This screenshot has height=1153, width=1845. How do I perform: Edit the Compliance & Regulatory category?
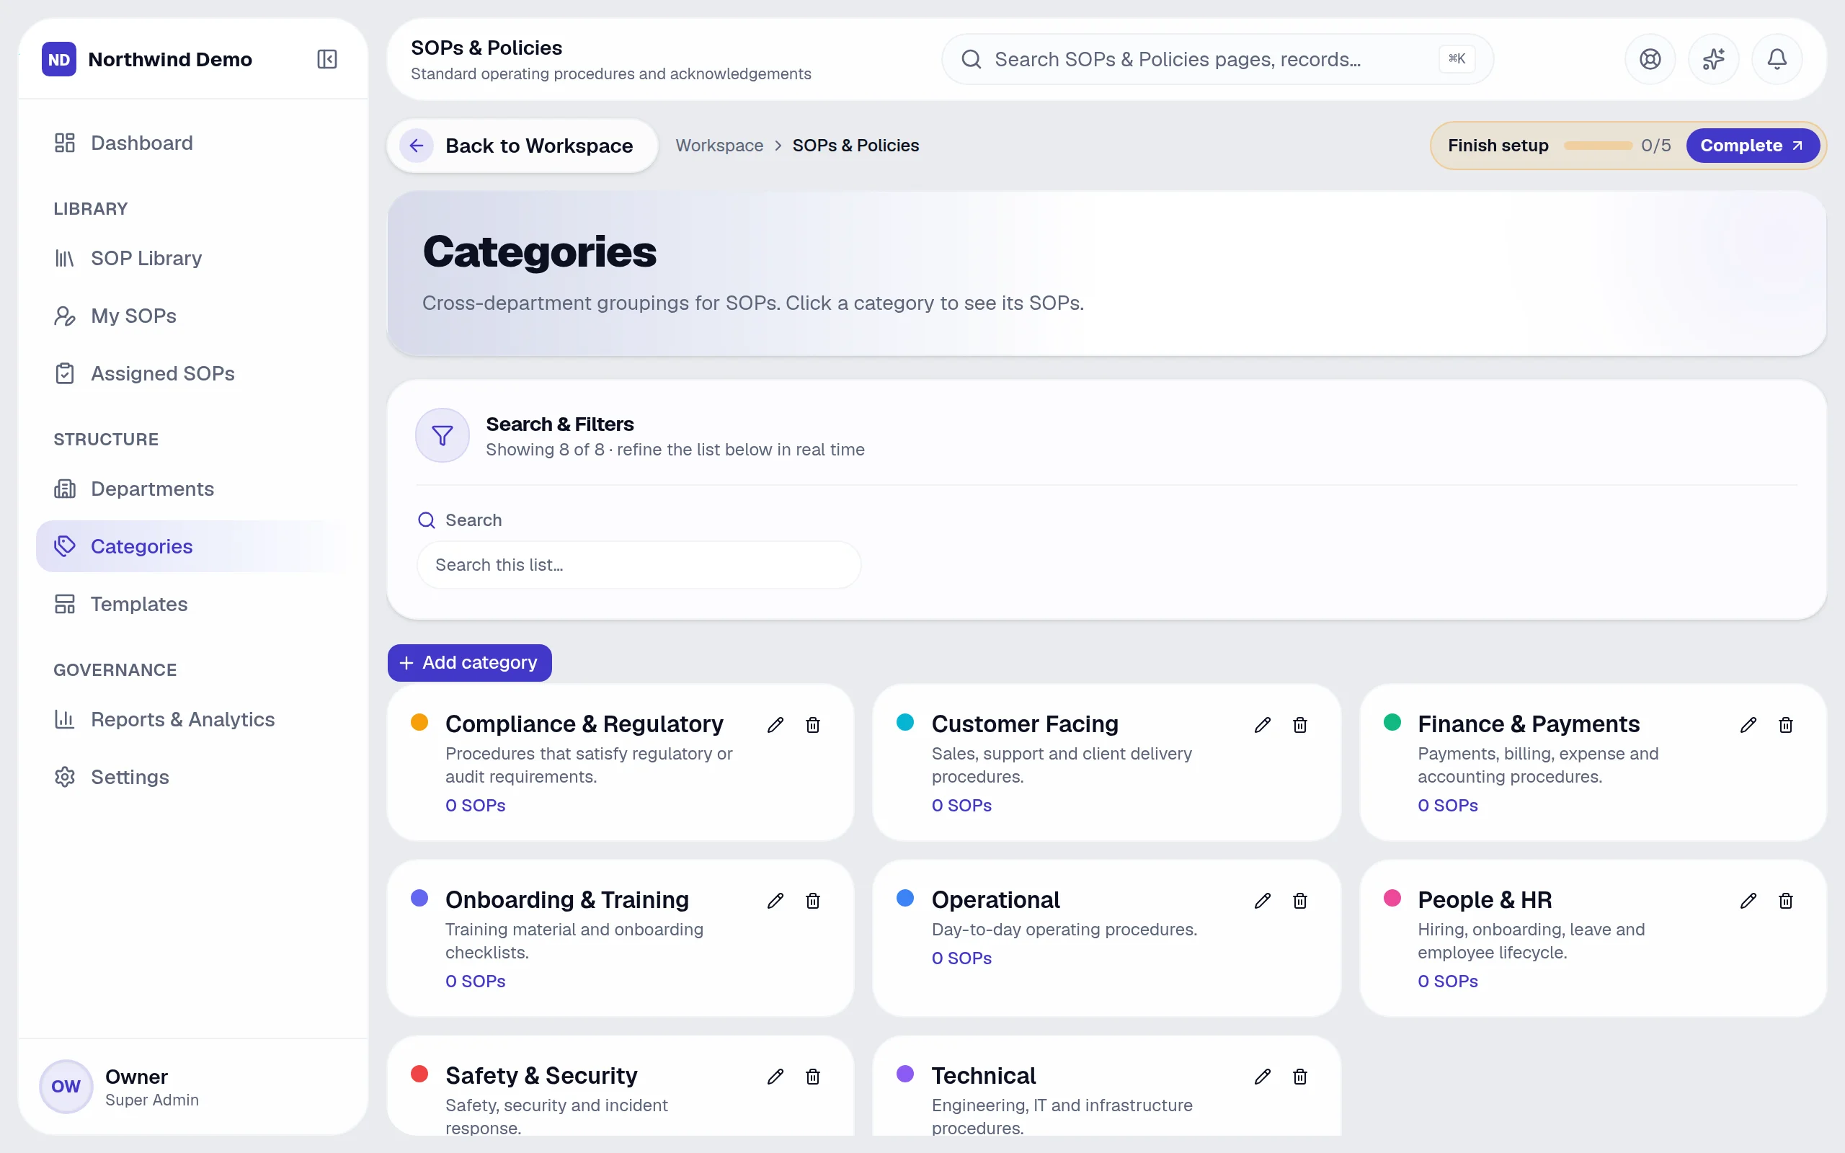pos(775,724)
